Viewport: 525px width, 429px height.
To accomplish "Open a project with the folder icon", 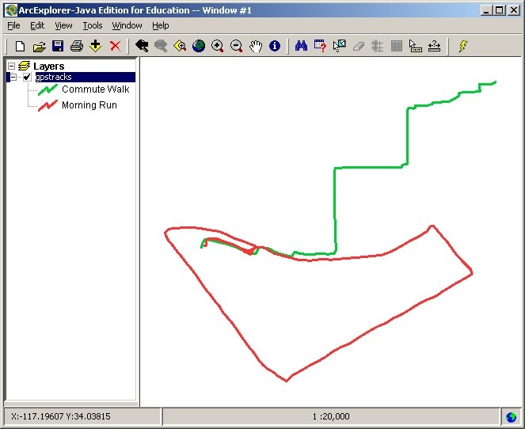I will click(39, 46).
